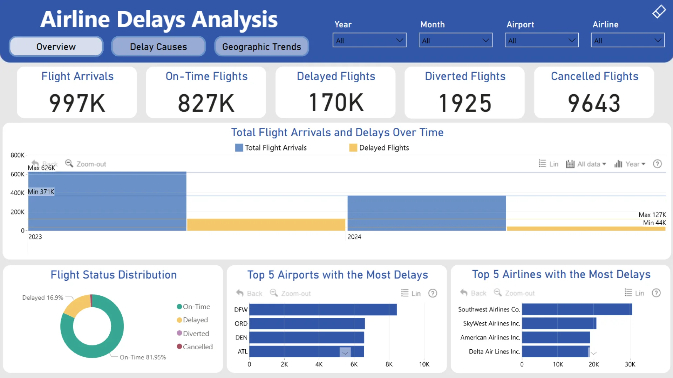Viewport: 673px width, 378px height.
Task: Click Back arrow icon in time chart
Action: (35, 163)
